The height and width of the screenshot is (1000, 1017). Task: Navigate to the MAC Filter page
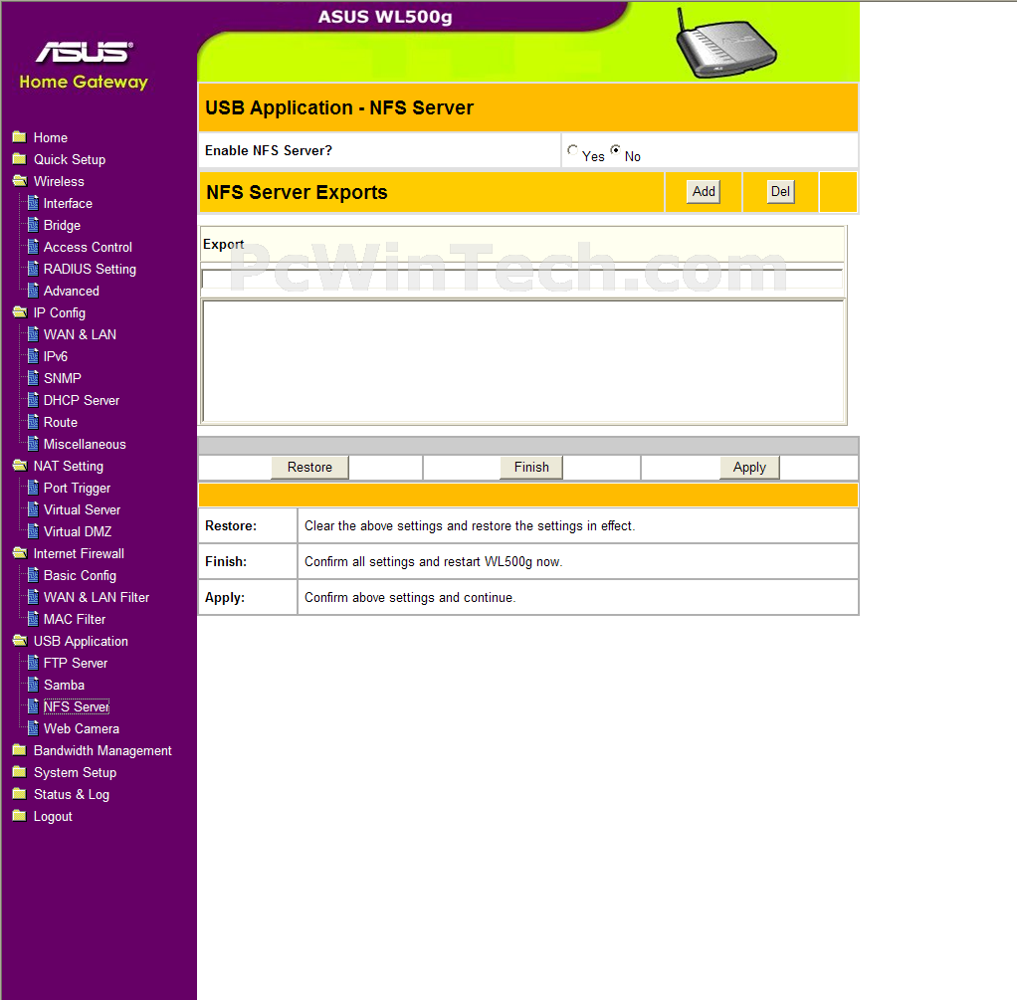75,619
